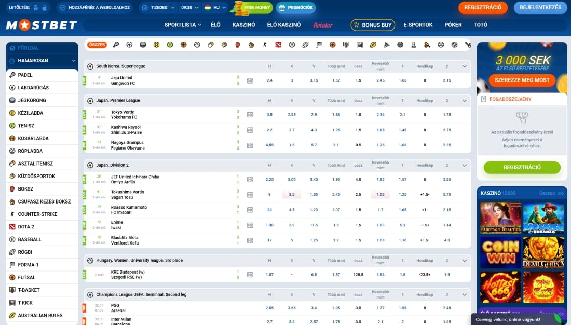This screenshot has height=325, width=571.
Task: Open the Fairytale Beauties casino game thumbnail
Action: pyautogui.click(x=501, y=218)
